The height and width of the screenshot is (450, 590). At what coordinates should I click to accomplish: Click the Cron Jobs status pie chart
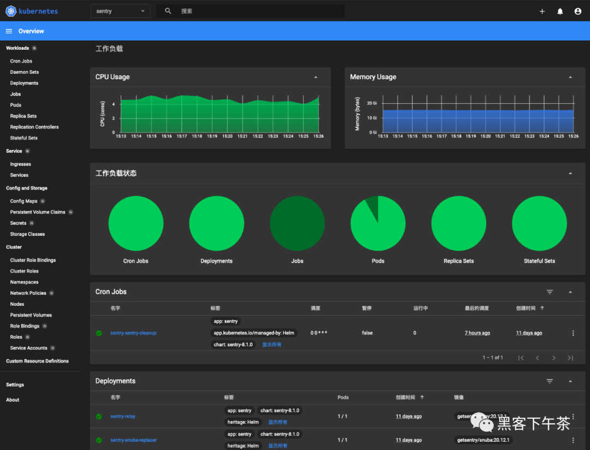pyautogui.click(x=136, y=223)
